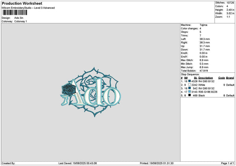Select the Production Worksheet title
Screen dimensions: 236x166
pyautogui.click(x=22, y=3)
